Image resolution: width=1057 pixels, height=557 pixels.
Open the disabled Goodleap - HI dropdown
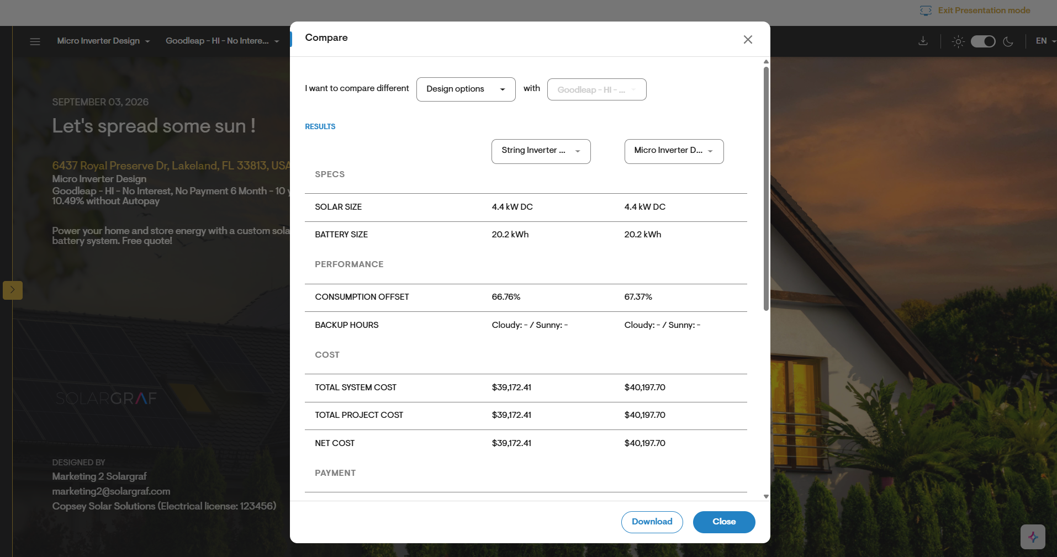point(596,89)
